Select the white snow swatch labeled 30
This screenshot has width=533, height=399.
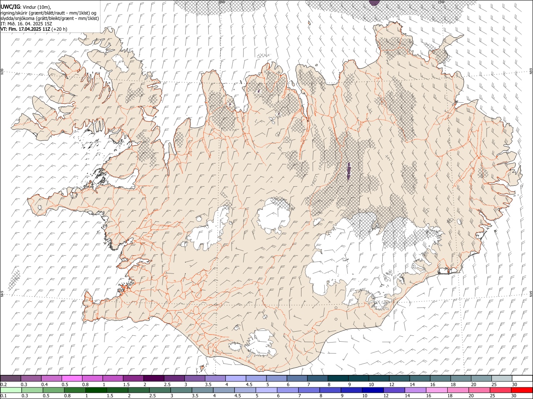[x=523, y=378]
